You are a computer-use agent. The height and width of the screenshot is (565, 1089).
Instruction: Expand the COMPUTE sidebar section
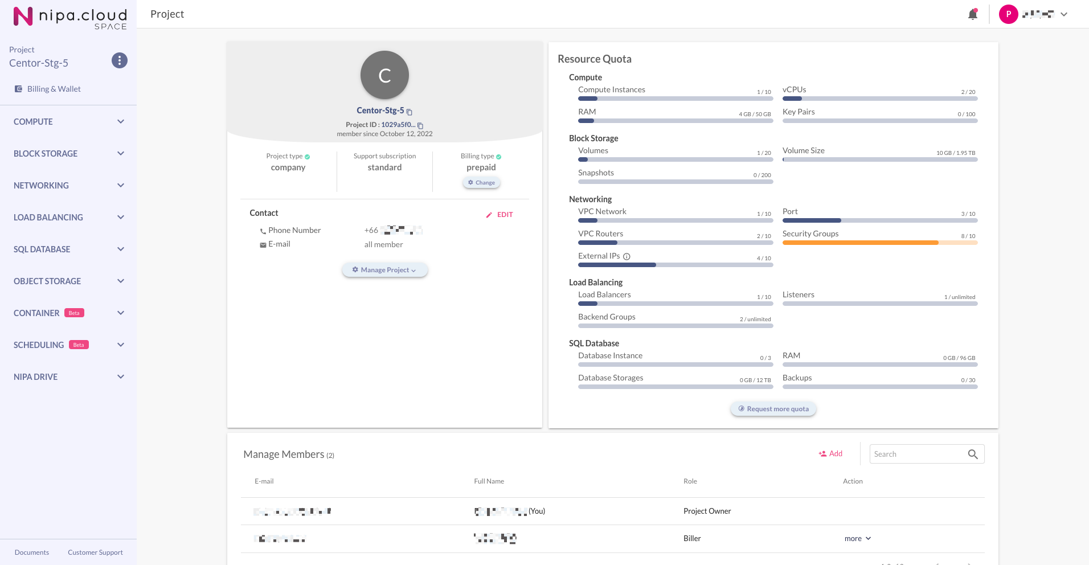pyautogui.click(x=68, y=122)
